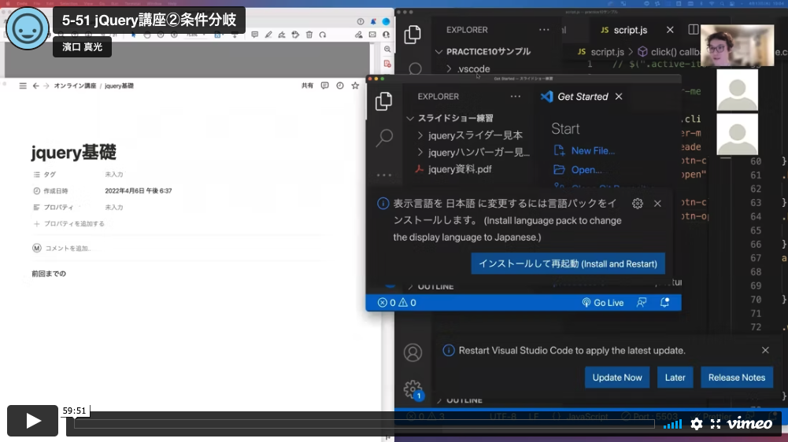Open Explorer icon in the back VS Code window
This screenshot has height=442, width=788.
click(x=412, y=34)
